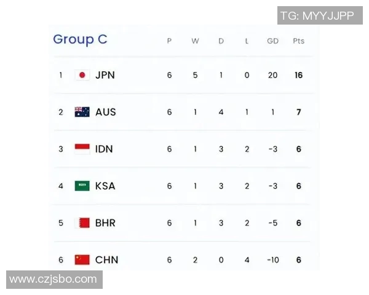
Task: Click the D column header
Action: pyautogui.click(x=221, y=41)
